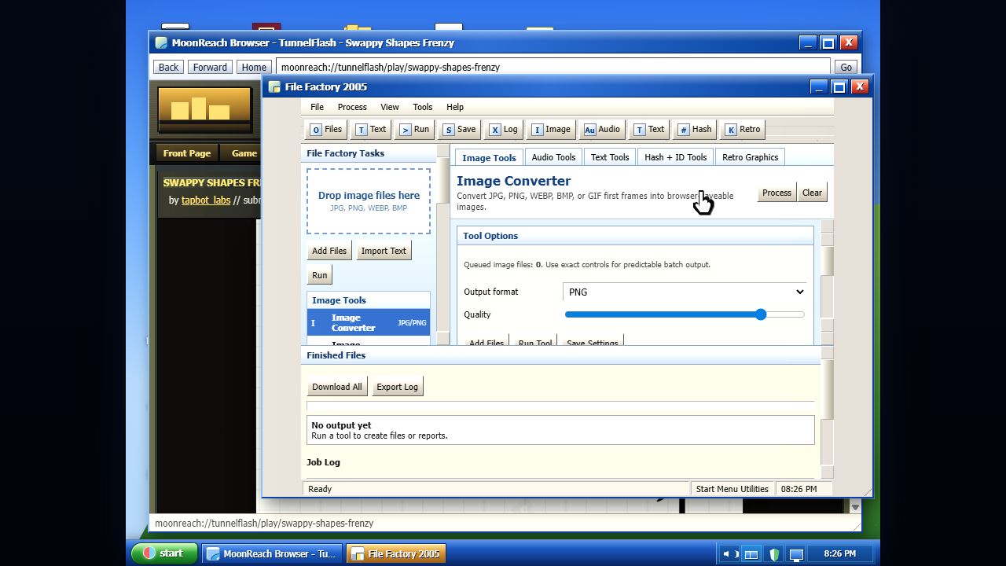Click the Save toolbar button
This screenshot has width=1006, height=566.
click(459, 130)
